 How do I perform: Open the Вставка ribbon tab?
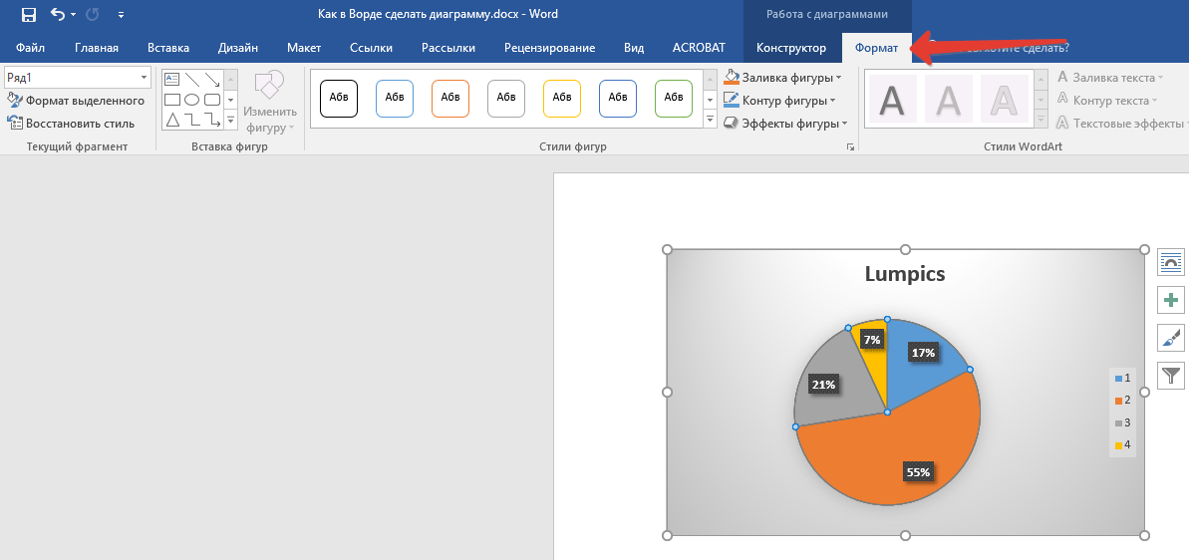coord(168,48)
